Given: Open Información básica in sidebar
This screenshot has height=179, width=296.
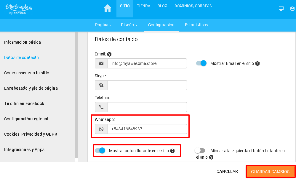Looking at the screenshot, I should point(23,42).
